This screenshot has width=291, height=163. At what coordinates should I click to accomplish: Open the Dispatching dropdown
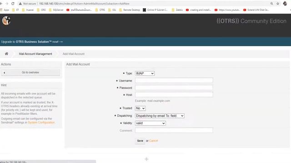(x=160, y=116)
